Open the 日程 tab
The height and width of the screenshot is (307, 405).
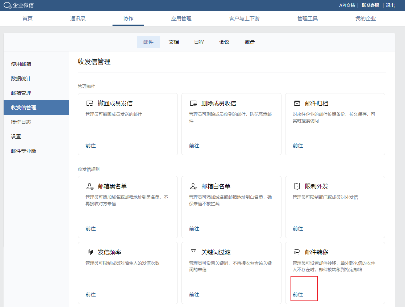[199, 42]
